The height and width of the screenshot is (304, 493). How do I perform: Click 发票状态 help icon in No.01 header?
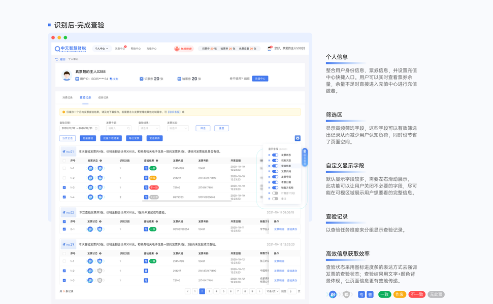pyautogui.click(x=101, y=161)
